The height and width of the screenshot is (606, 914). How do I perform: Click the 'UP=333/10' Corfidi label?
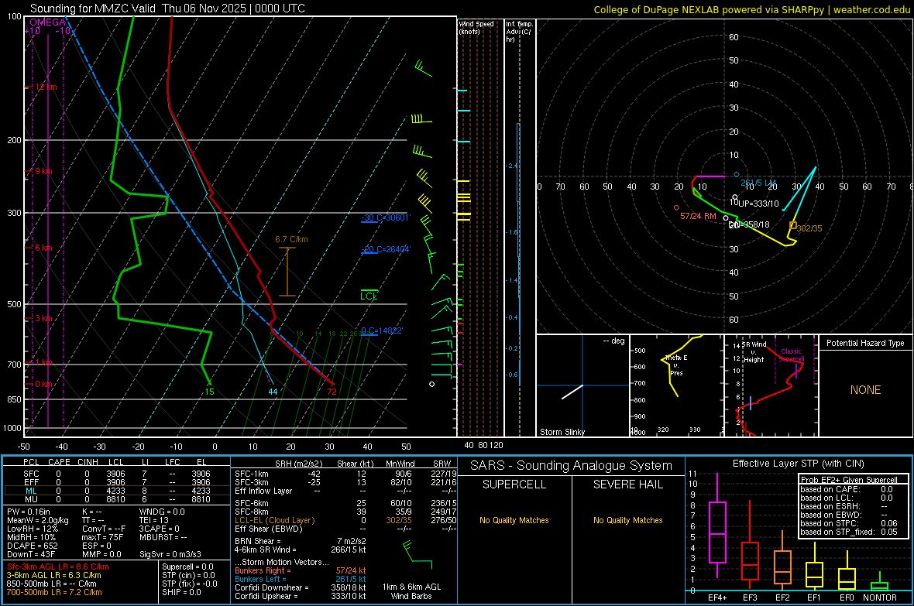758,204
